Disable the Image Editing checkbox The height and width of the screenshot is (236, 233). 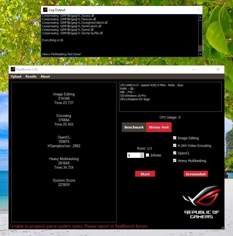175,138
